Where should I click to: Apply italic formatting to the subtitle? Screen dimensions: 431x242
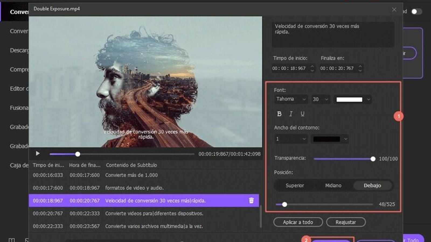pos(291,114)
